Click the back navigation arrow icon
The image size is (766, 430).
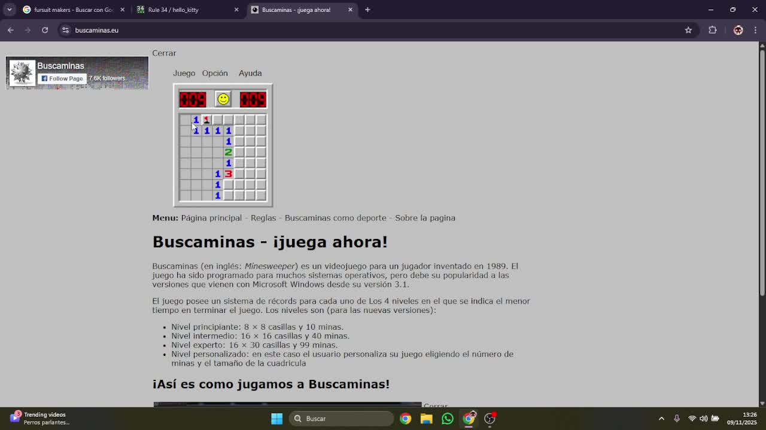point(10,30)
